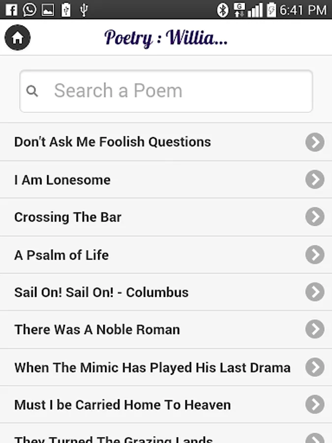
Task: Click the search magnifier icon
Action: click(x=32, y=91)
